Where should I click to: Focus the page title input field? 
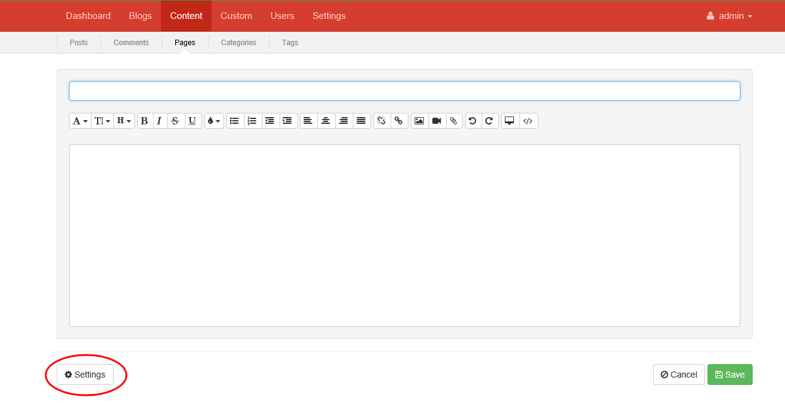404,91
